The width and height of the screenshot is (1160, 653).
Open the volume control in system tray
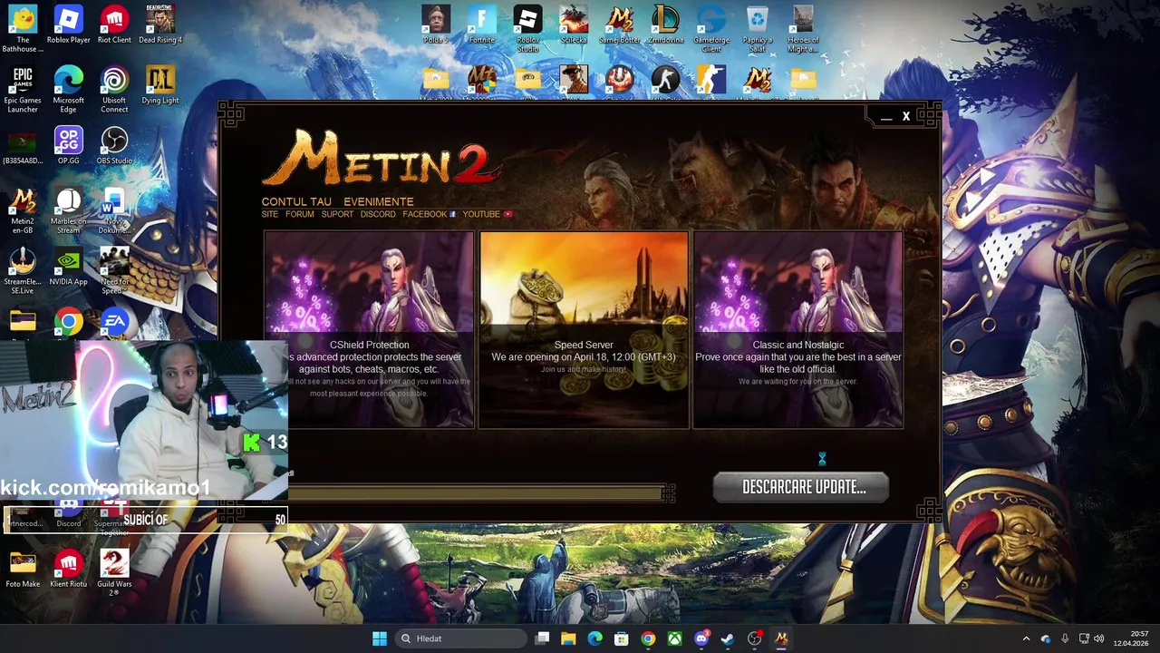tap(1099, 638)
